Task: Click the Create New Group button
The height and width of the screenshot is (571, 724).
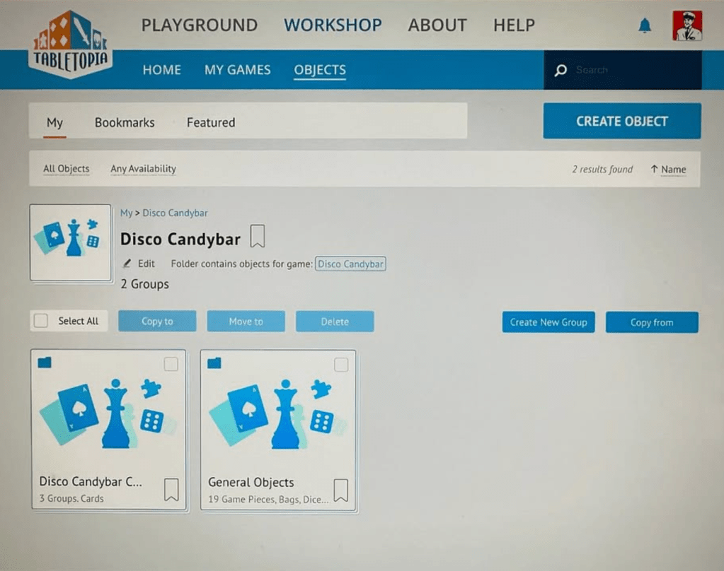Action: 548,322
